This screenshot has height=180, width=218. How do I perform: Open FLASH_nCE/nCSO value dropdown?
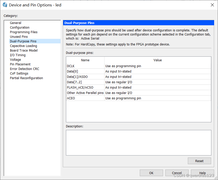pos(158,88)
